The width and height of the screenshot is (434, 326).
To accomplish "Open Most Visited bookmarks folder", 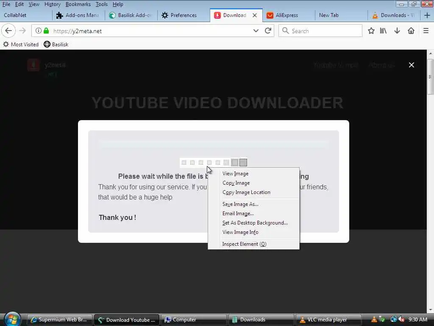I will pyautogui.click(x=21, y=44).
